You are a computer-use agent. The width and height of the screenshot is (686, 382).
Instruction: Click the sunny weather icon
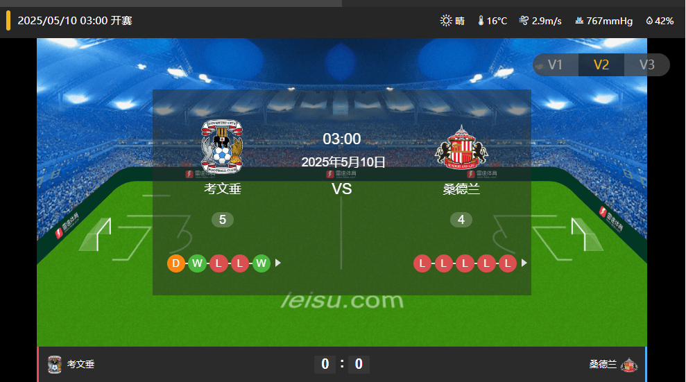point(446,21)
